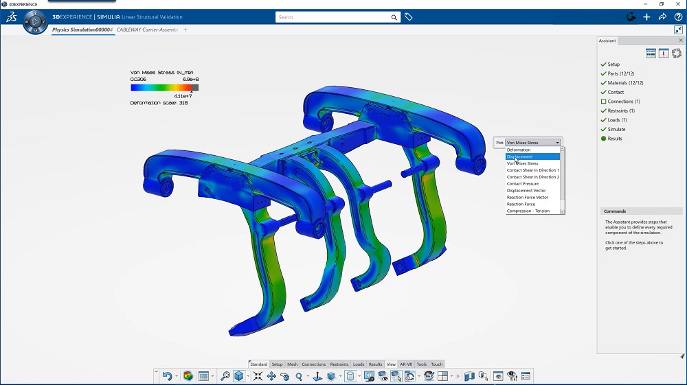Select Reaction Force Vector plot option
Image resolution: width=687 pixels, height=385 pixels.
(x=532, y=198)
